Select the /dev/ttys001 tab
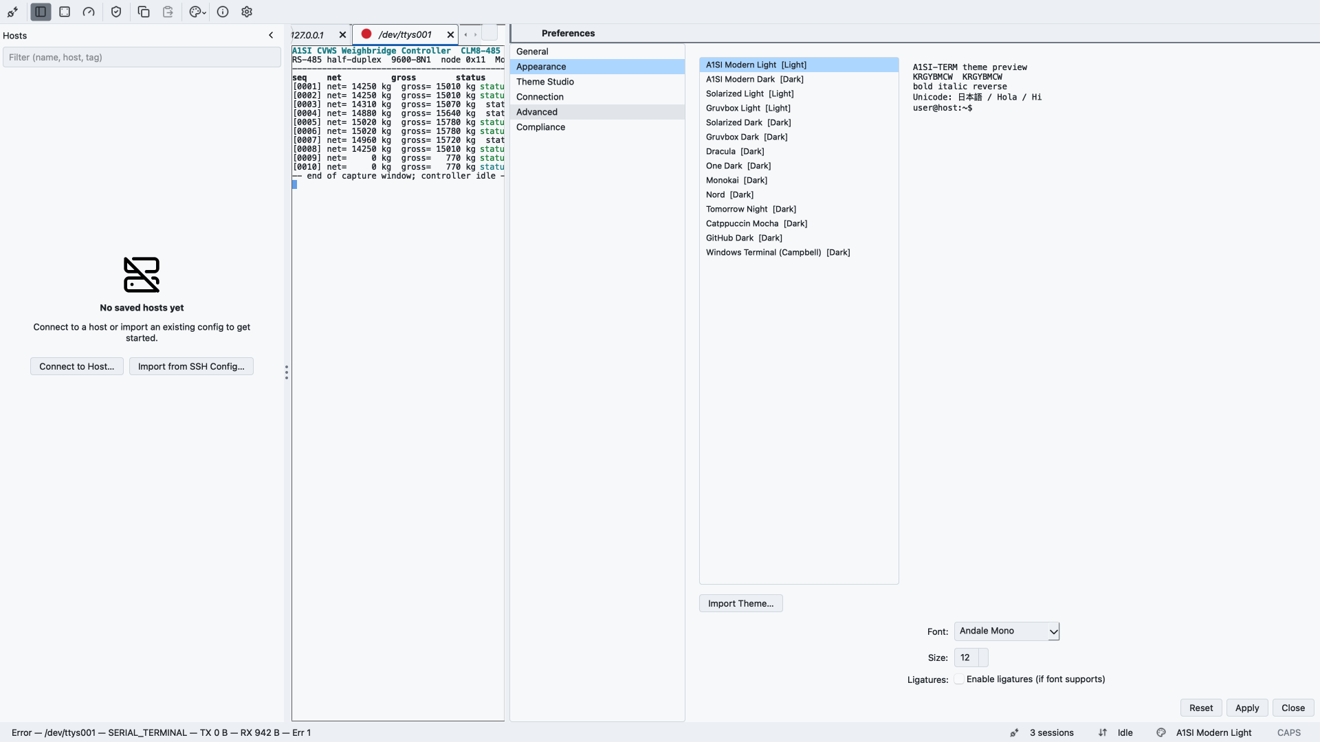 (405, 34)
